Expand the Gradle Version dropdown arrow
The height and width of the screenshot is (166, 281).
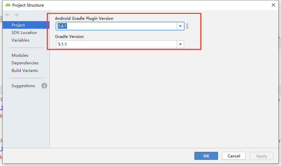[x=180, y=44]
